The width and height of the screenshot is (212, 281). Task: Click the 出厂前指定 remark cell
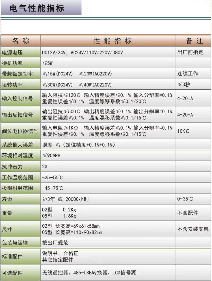[x=190, y=52]
